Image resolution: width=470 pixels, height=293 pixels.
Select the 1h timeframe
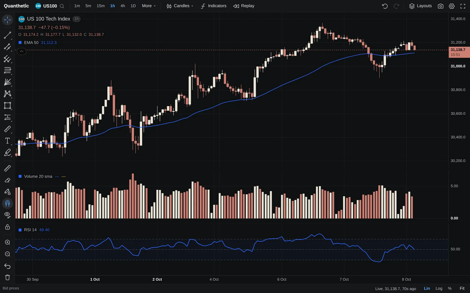113,6
